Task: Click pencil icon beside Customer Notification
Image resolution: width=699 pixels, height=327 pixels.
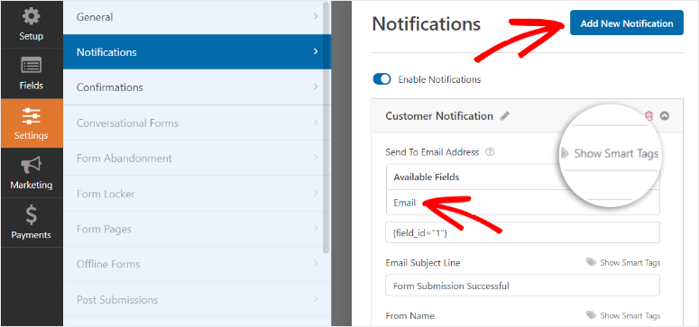Action: [505, 116]
